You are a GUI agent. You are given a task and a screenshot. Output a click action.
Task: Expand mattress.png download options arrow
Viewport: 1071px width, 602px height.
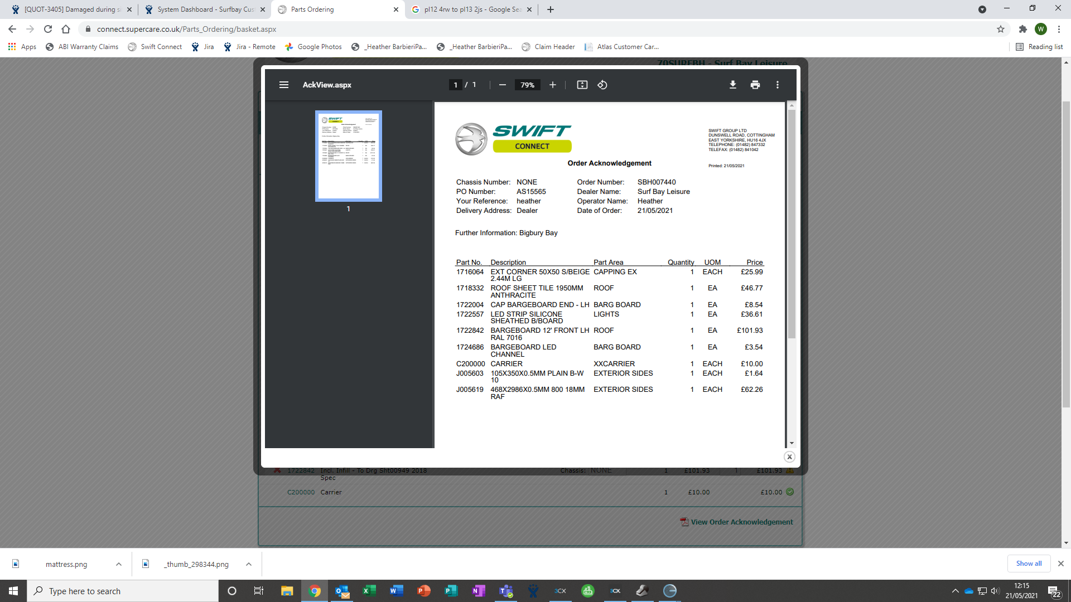[x=119, y=564]
